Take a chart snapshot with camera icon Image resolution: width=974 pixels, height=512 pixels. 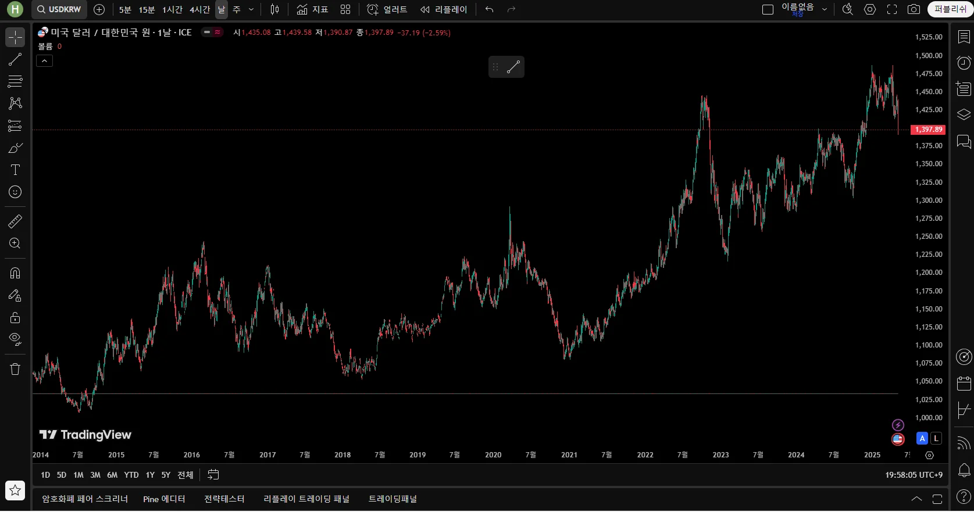[914, 9]
